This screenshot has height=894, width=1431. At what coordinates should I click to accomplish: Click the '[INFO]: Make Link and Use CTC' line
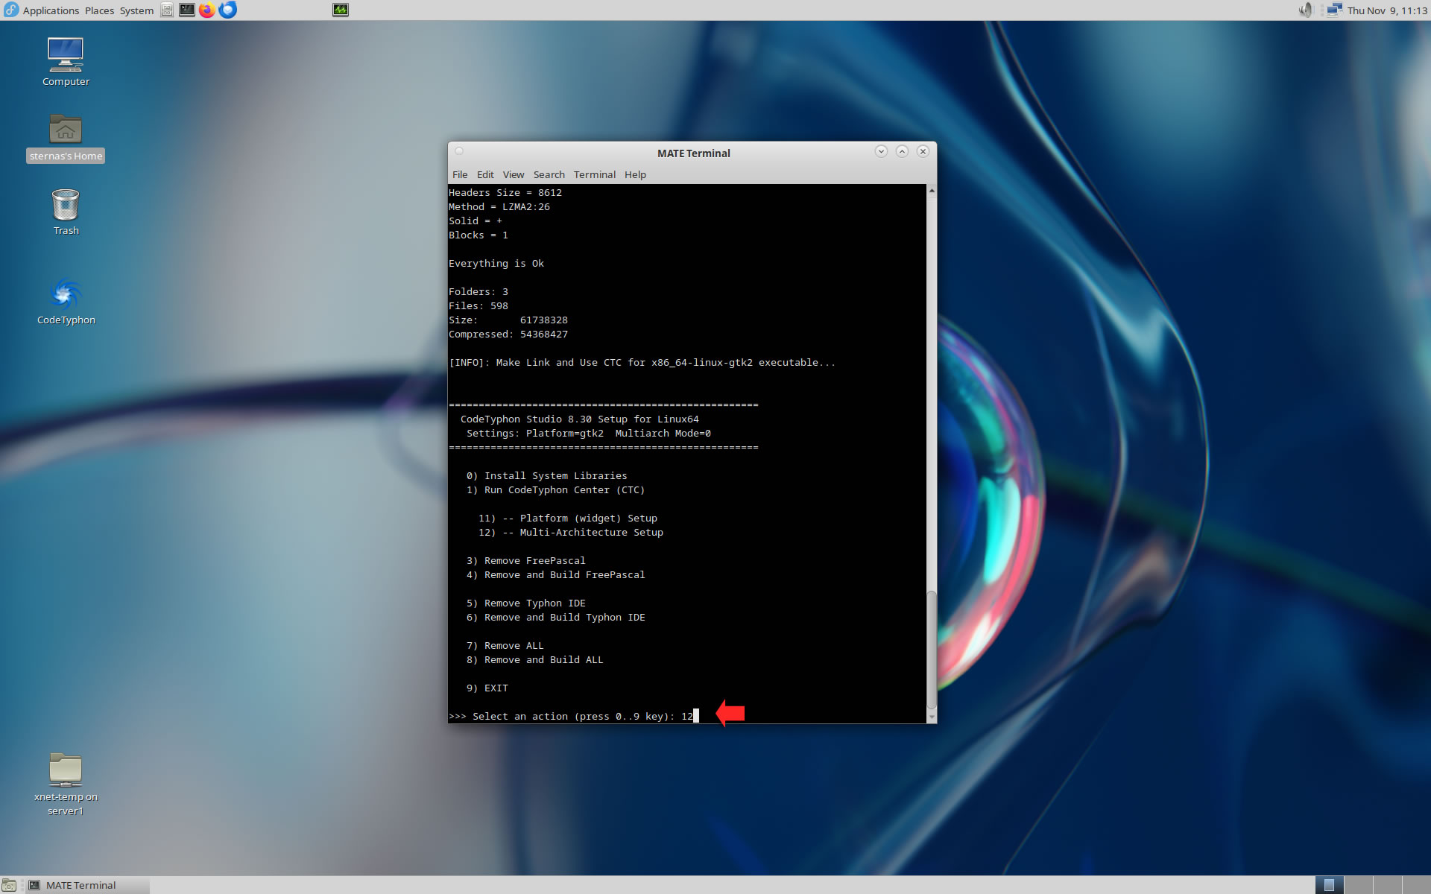642,363
